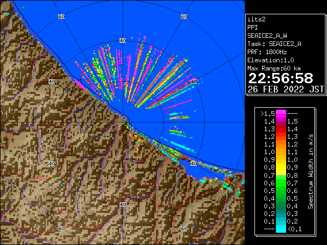The height and width of the screenshot is (245, 327).
Task: Click the 60 km ring label in northeast sea area
Action: click(x=184, y=16)
